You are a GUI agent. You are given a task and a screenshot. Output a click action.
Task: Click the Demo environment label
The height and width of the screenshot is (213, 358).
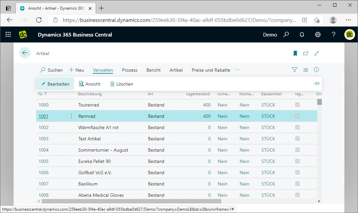pyautogui.click(x=270, y=35)
